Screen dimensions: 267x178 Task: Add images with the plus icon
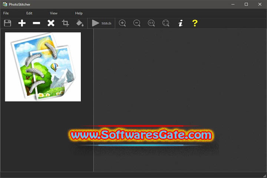[22, 23]
